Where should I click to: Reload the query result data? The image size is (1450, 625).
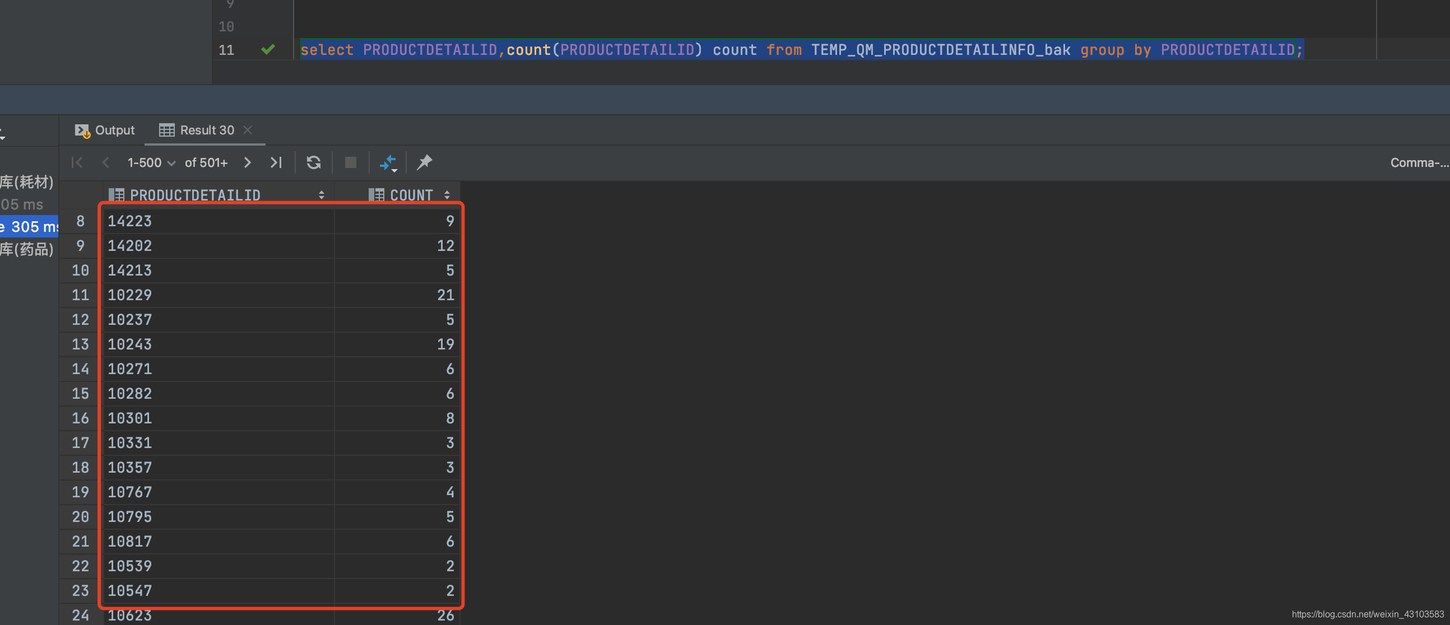pyautogui.click(x=314, y=162)
